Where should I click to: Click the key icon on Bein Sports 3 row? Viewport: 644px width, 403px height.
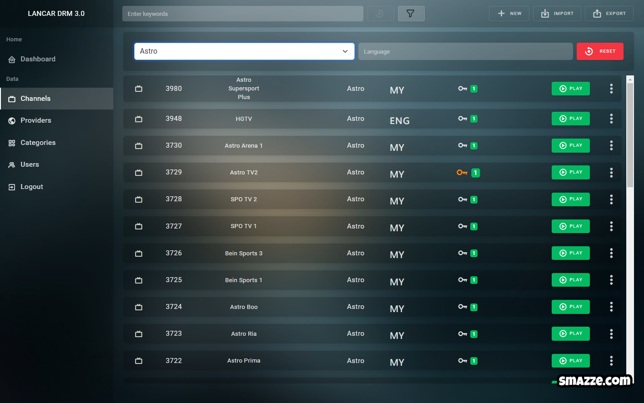(x=463, y=253)
